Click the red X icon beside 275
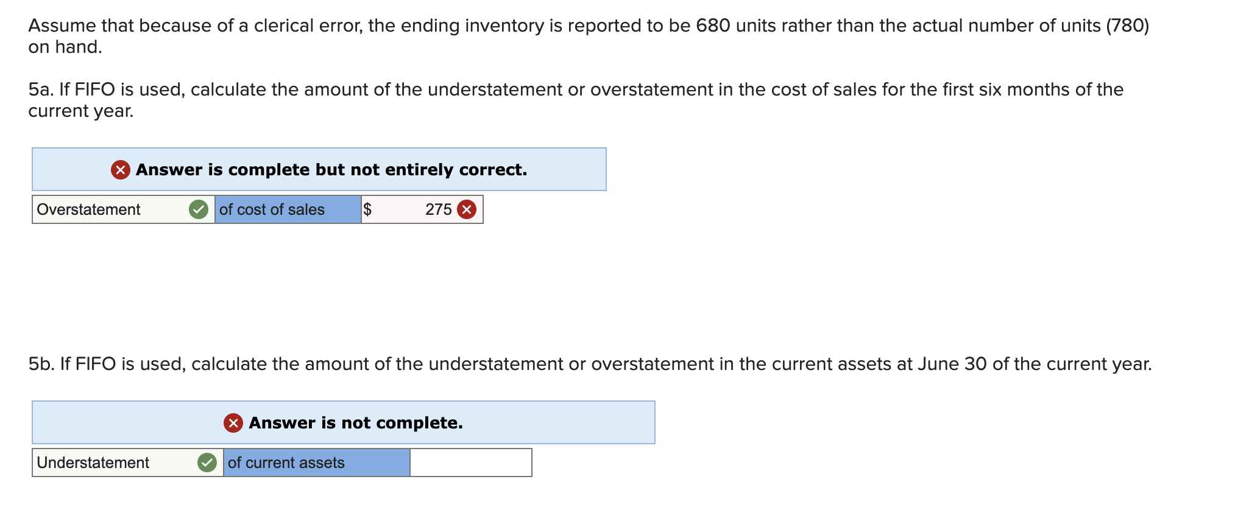The height and width of the screenshot is (510, 1249). click(467, 209)
